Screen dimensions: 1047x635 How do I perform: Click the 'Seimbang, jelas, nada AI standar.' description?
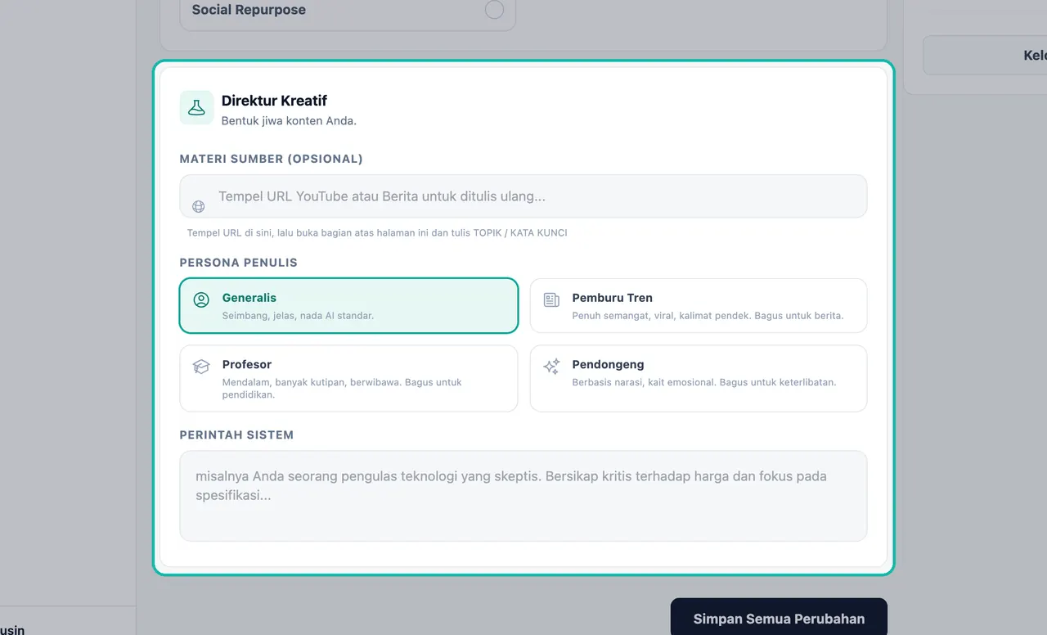298,315
